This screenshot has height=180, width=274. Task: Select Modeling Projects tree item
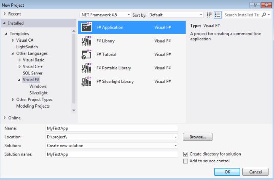pyautogui.click(x=33, y=106)
